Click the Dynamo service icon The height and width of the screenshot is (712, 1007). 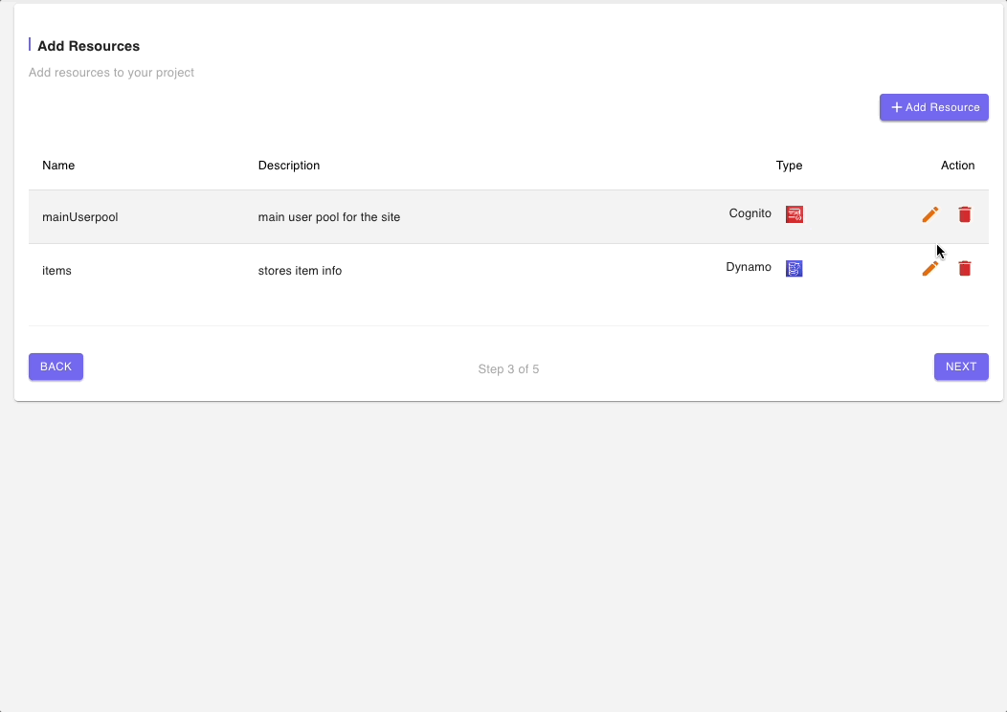(x=794, y=268)
